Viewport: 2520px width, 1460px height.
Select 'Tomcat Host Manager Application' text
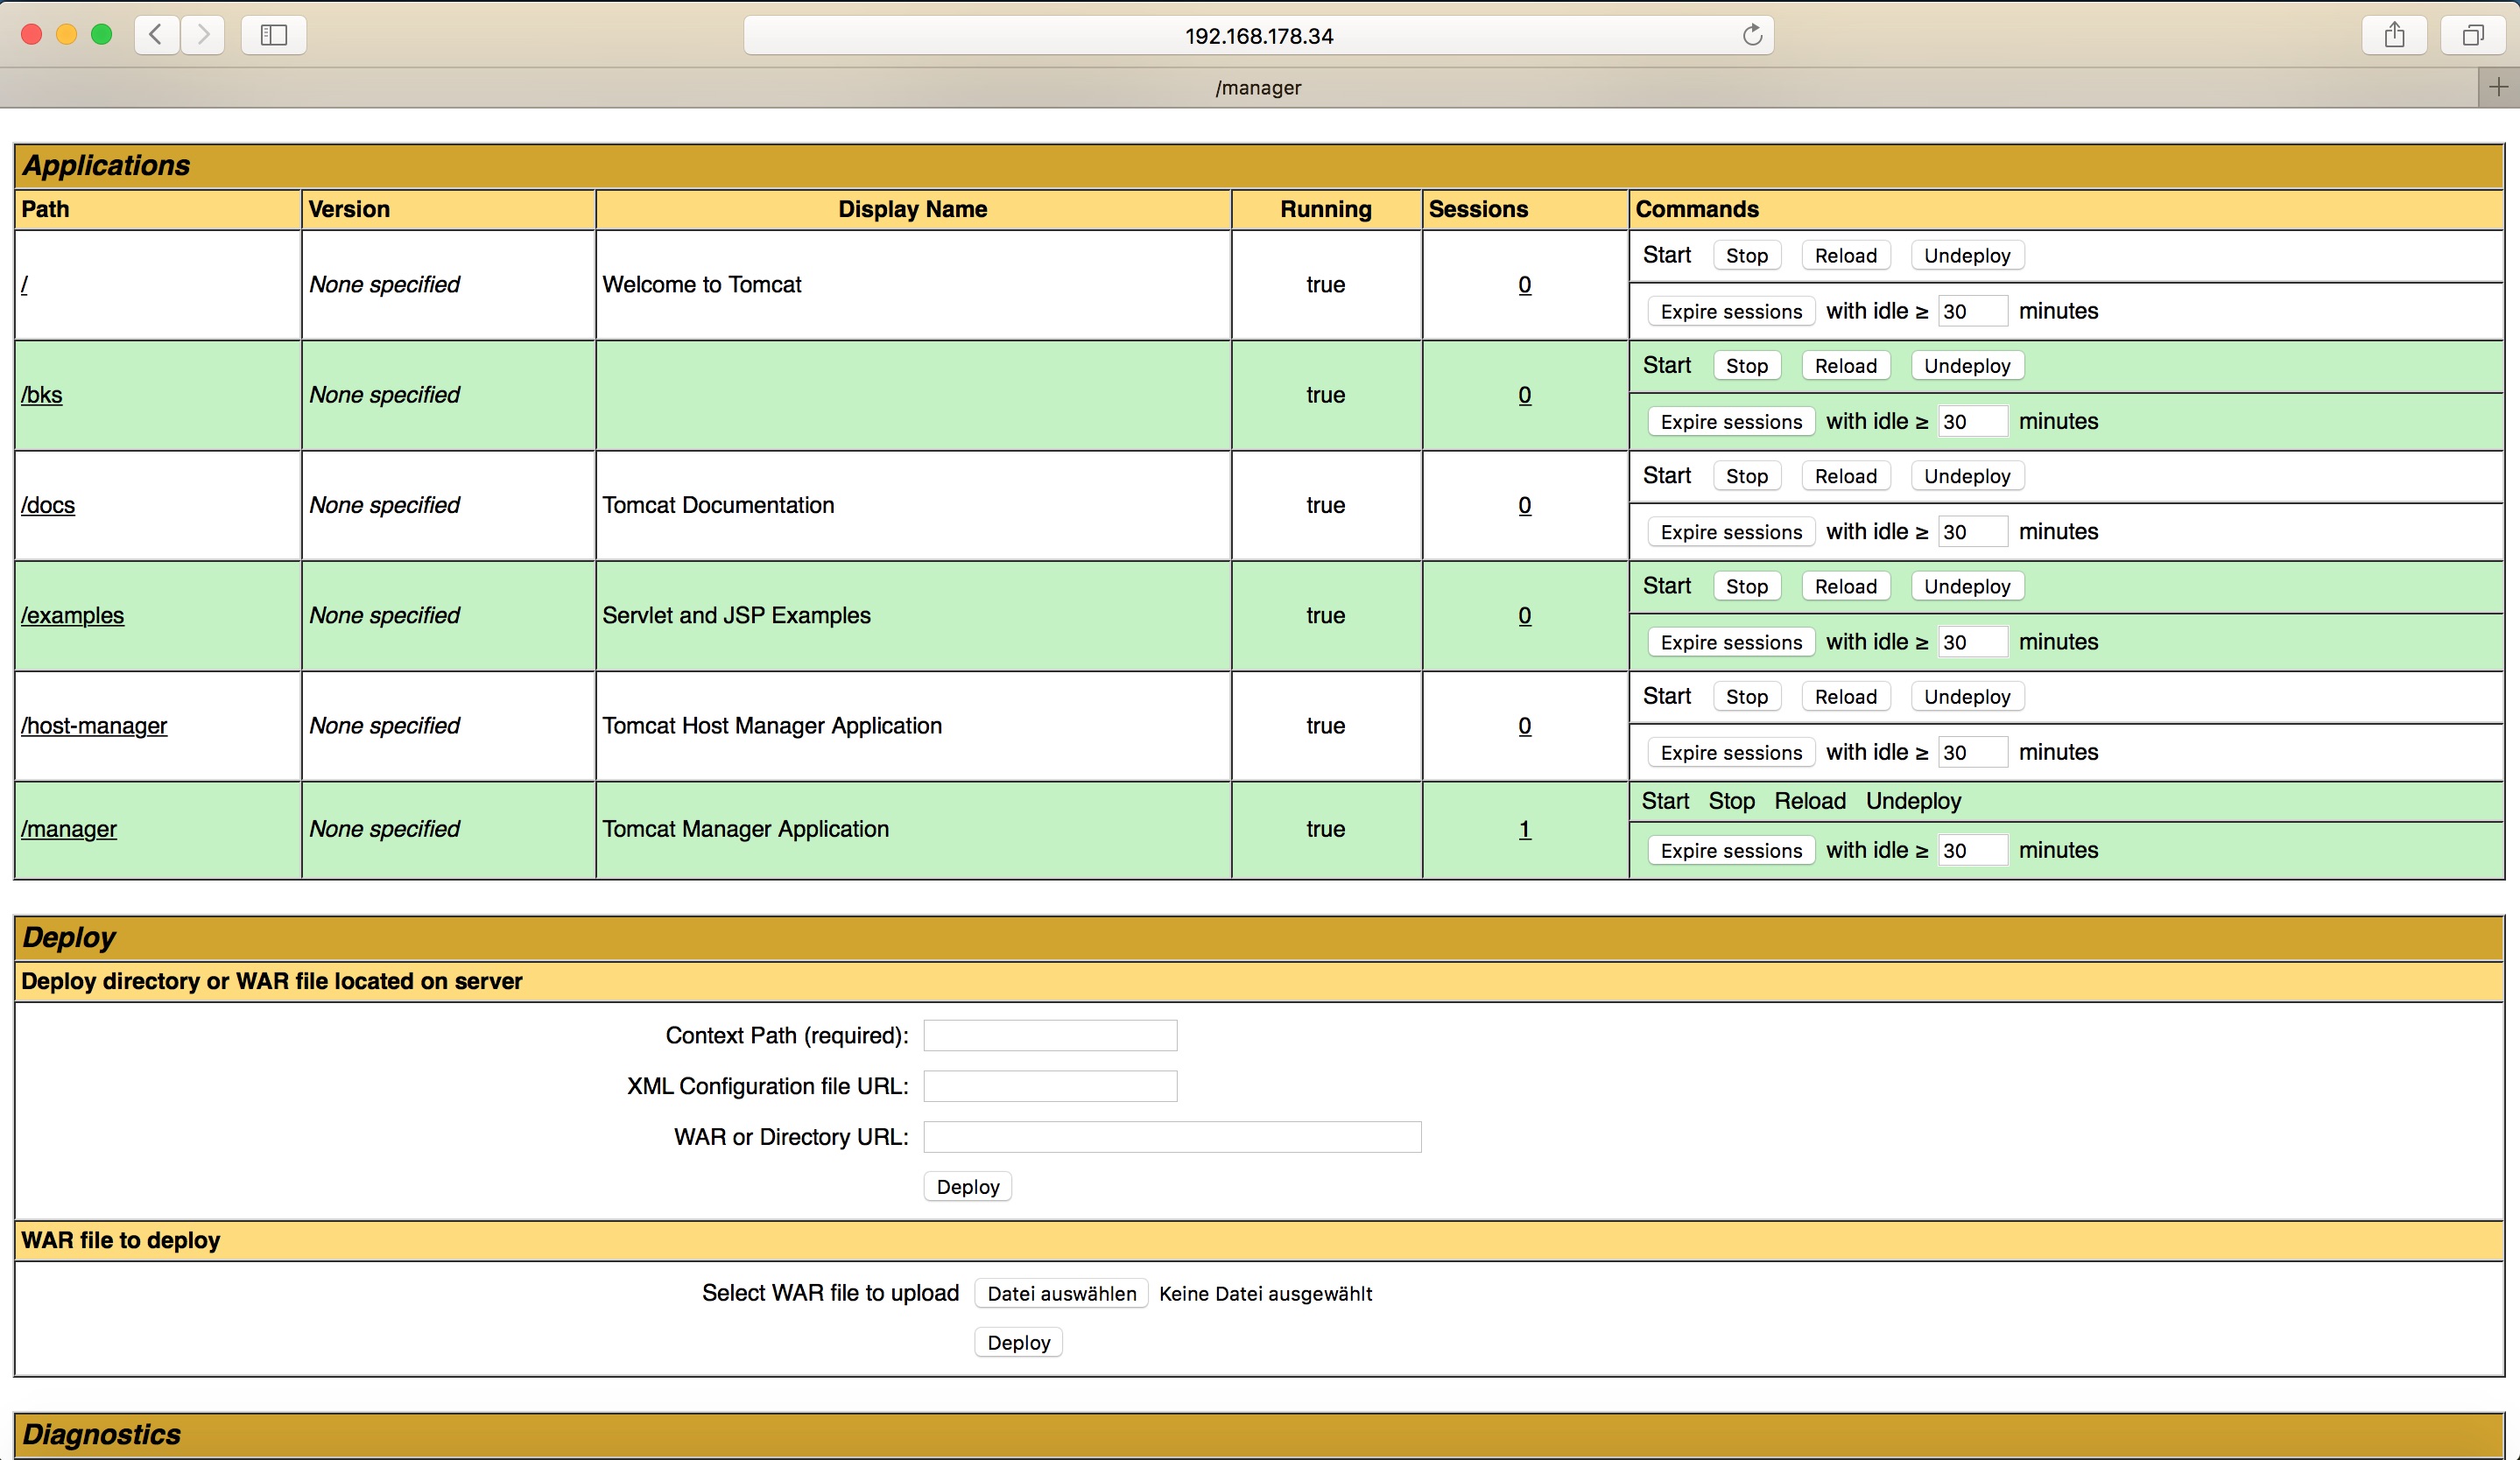pyautogui.click(x=772, y=726)
